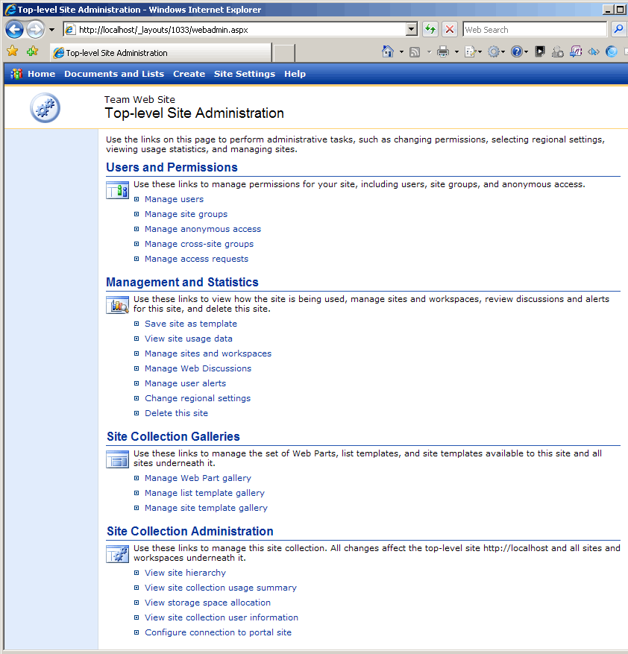Open Home in the SharePoint navigation bar
Viewport: 628px width, 654px height.
pos(41,74)
